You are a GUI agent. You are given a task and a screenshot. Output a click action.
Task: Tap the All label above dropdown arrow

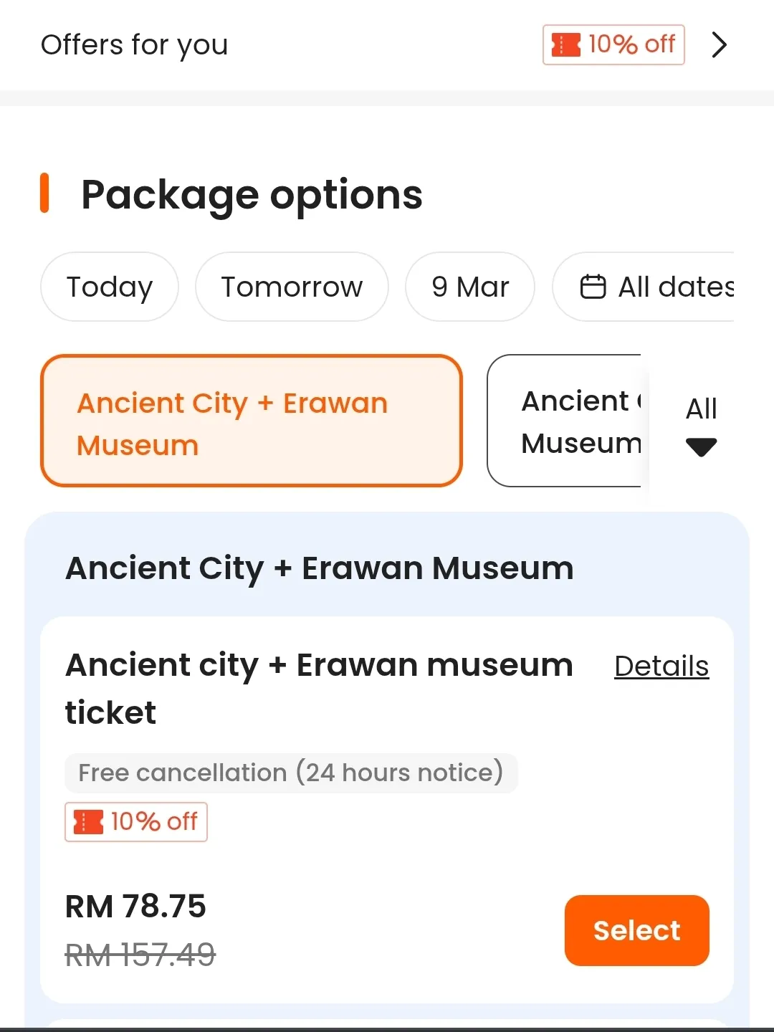[701, 409]
